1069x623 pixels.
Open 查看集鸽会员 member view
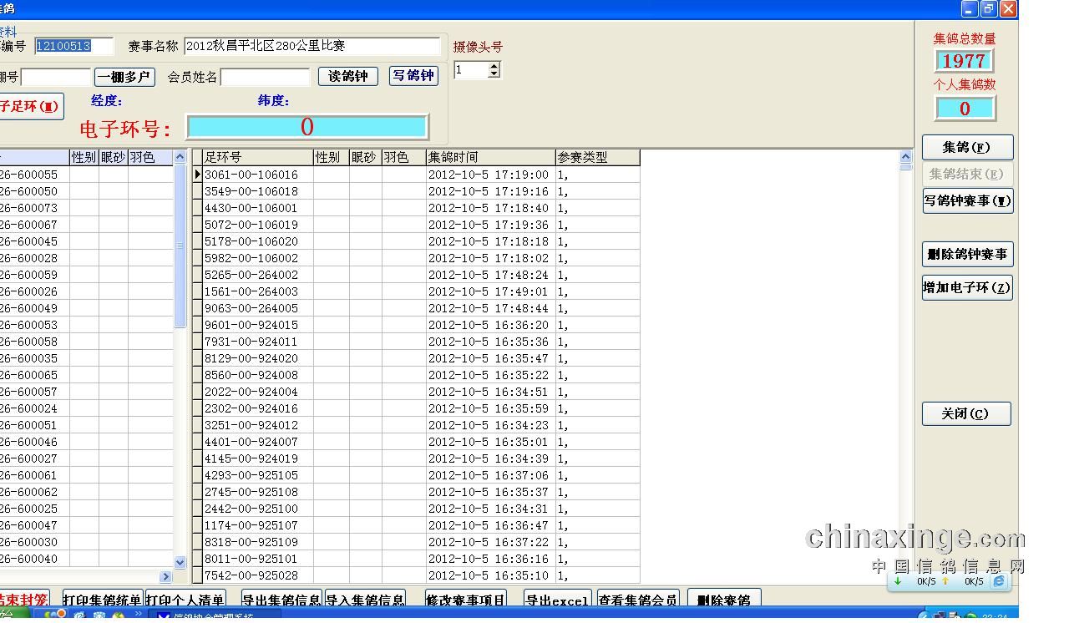tap(637, 600)
